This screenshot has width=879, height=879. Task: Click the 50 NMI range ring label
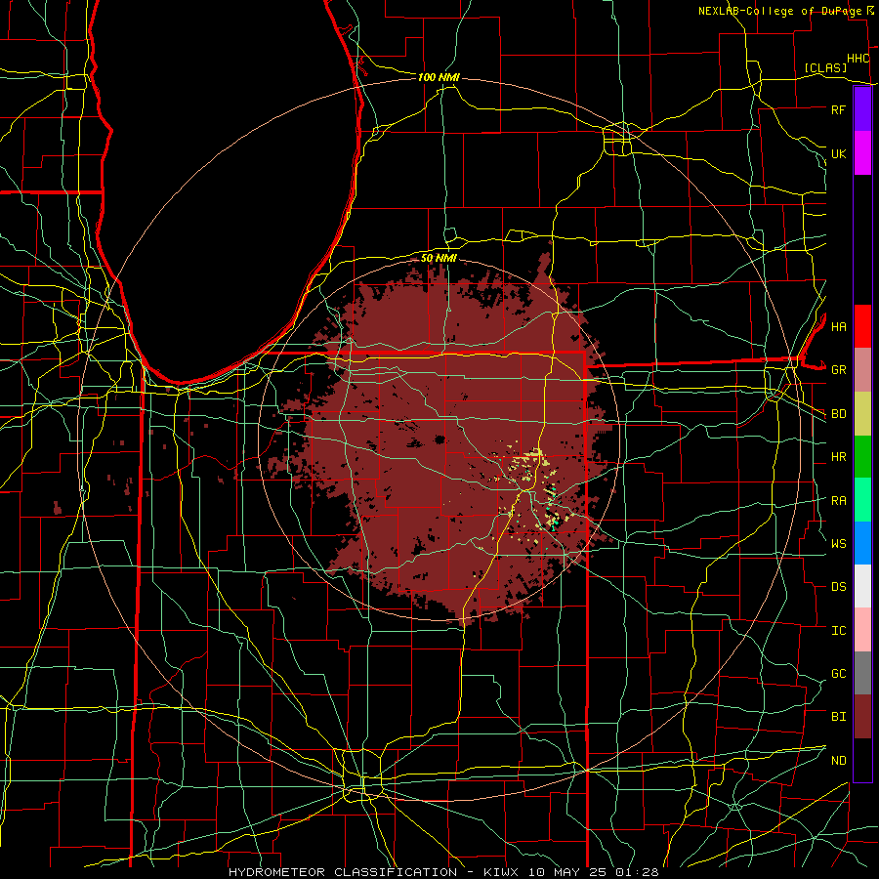(439, 258)
